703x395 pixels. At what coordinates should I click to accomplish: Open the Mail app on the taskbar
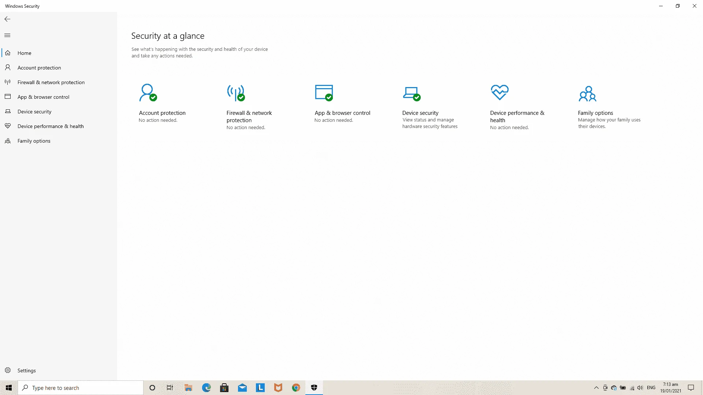tap(242, 388)
